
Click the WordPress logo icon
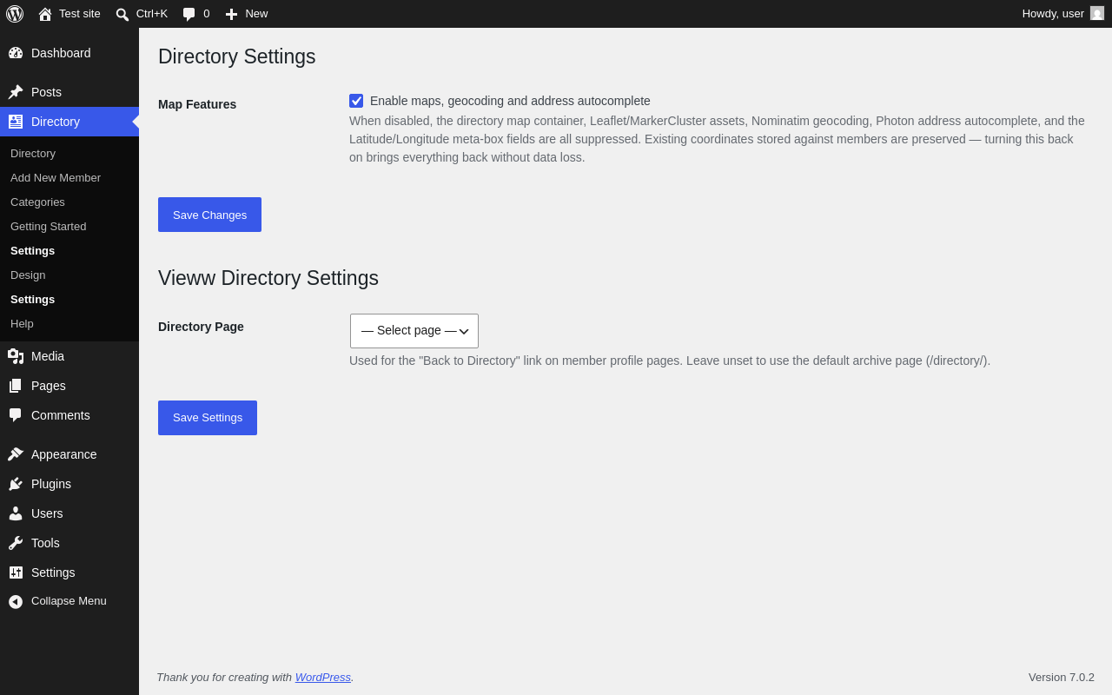click(x=15, y=14)
